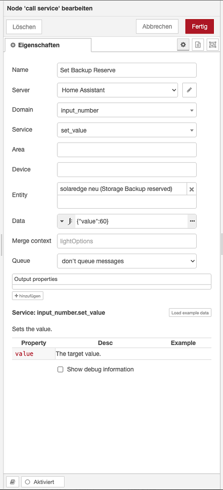
Task: Open node settings gear icon
Action: (183, 45)
